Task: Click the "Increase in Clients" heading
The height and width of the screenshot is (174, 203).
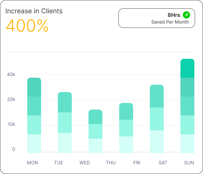Action: tap(34, 11)
